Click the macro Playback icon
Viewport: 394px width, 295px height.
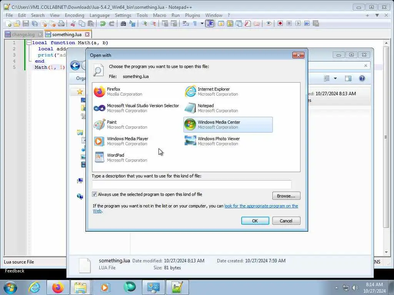coord(298,23)
